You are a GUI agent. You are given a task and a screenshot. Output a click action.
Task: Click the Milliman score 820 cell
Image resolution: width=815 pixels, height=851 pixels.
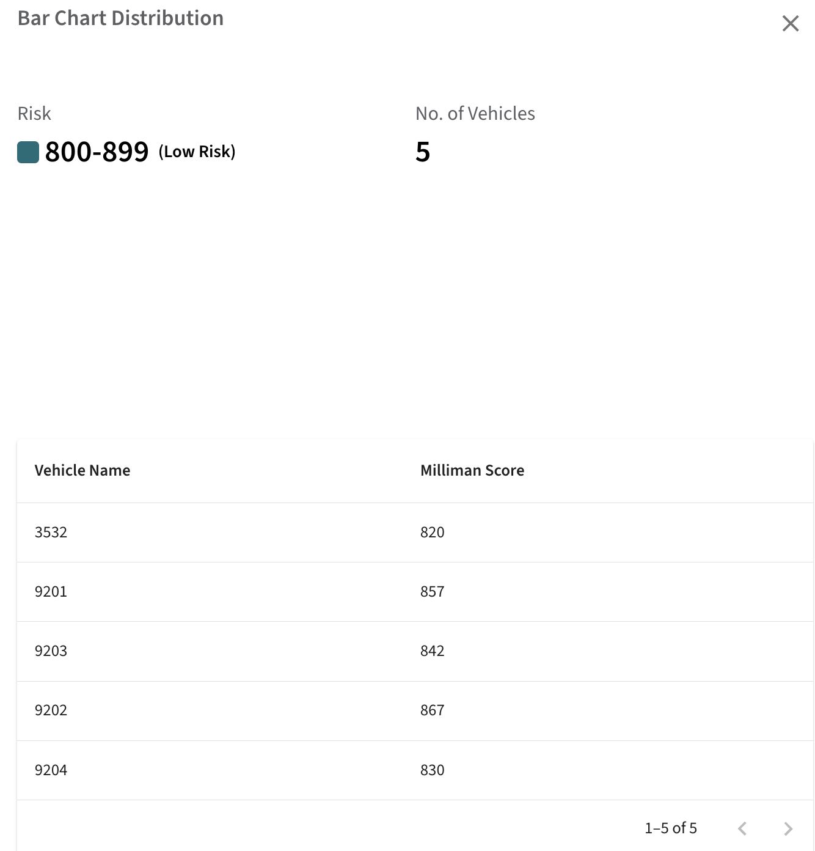point(433,532)
